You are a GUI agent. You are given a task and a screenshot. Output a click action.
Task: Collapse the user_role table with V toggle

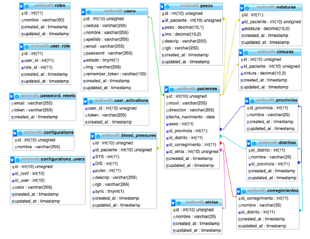[21, 47]
